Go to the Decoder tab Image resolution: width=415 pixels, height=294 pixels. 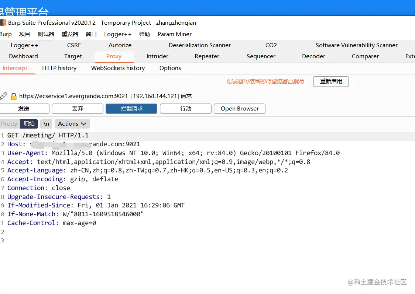313,56
